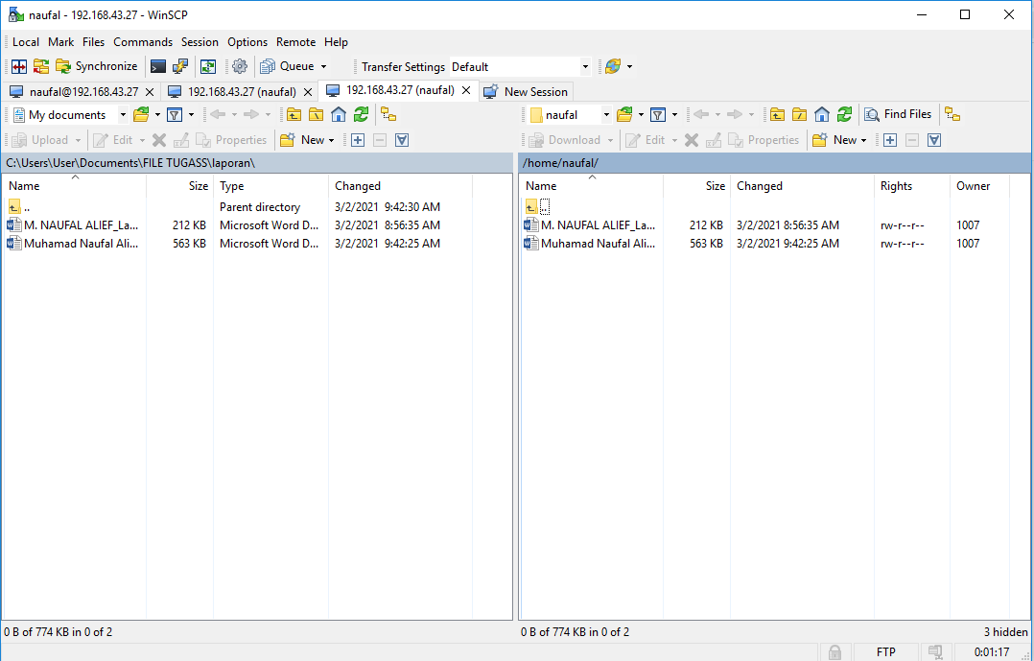Click the 3 hidden status bar text
Screen dimensions: 1034x661
pos(1005,632)
